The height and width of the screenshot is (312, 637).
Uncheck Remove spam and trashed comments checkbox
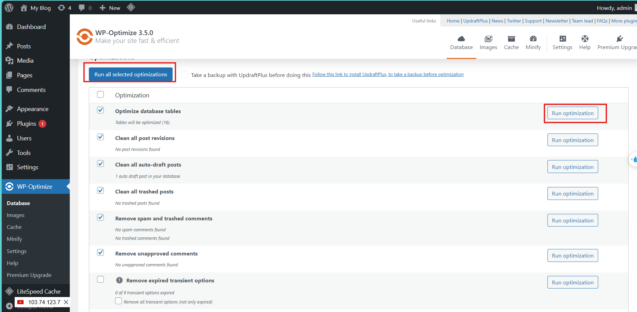click(x=100, y=217)
